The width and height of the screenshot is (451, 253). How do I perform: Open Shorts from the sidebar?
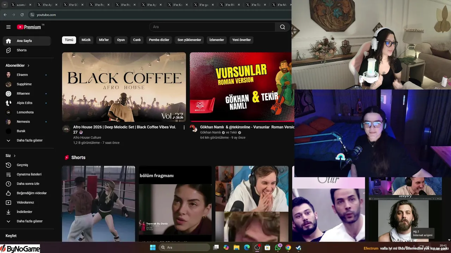pyautogui.click(x=27, y=50)
